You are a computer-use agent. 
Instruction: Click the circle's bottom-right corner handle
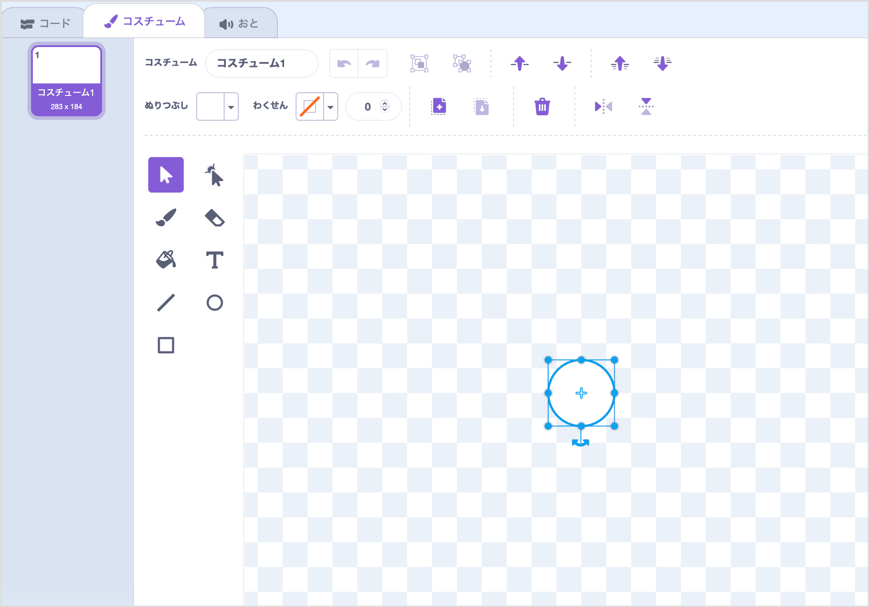(x=615, y=426)
